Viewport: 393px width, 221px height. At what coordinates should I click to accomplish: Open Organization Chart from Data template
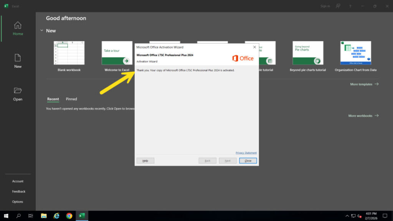pos(355,53)
